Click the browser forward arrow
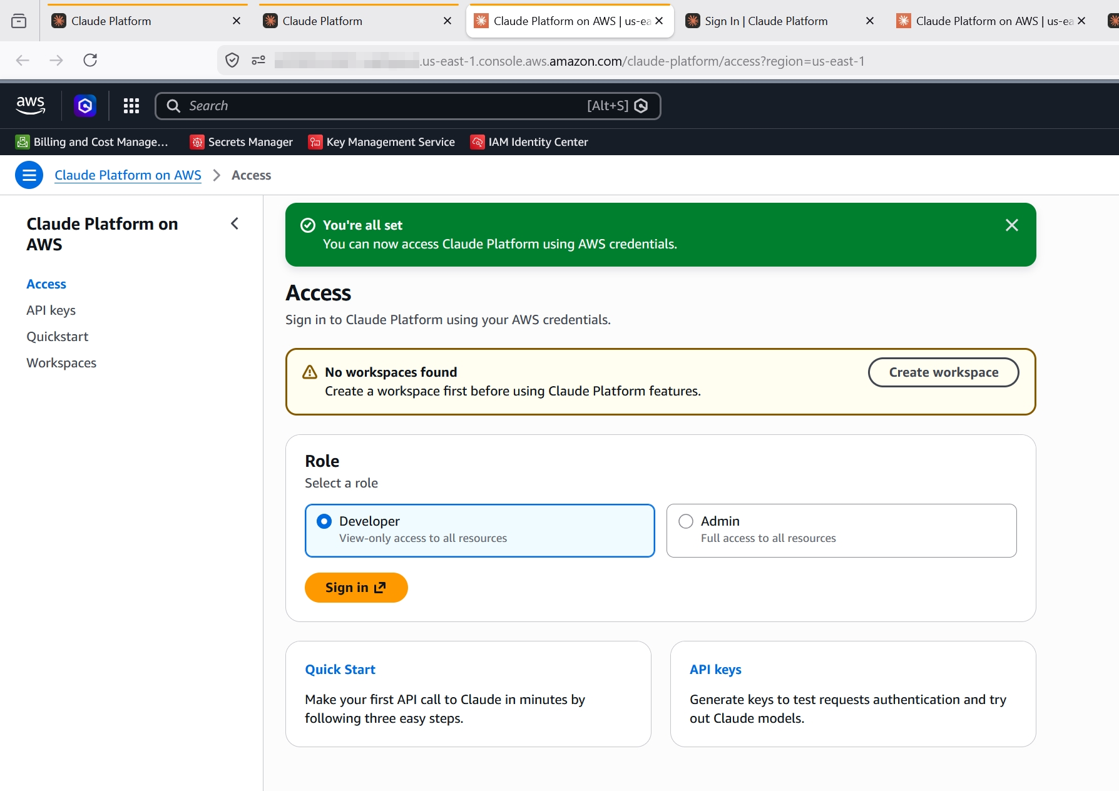The height and width of the screenshot is (791, 1119). tap(56, 60)
